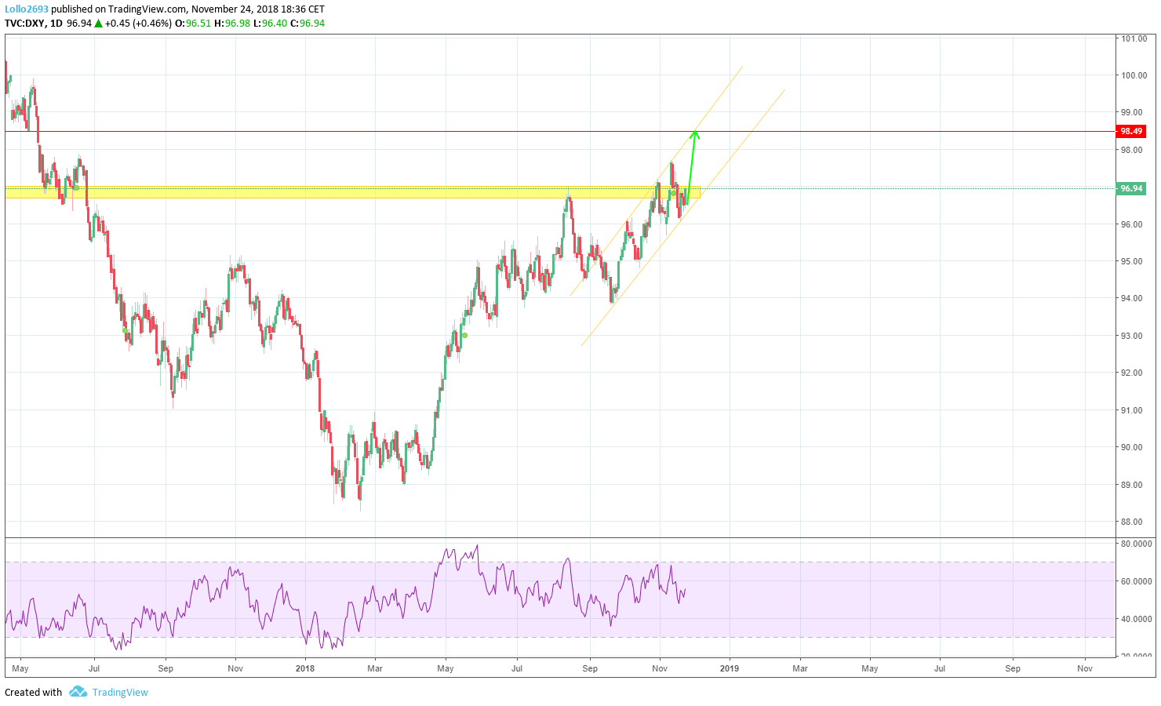
Task: Click the 93.00 price axis label
Action: [1134, 336]
